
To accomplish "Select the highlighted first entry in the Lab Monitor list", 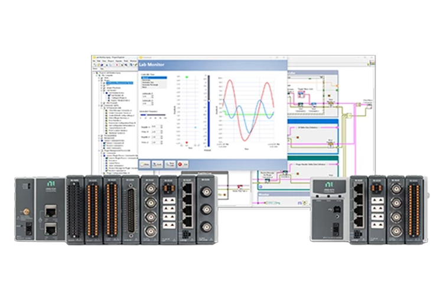I will pos(154,79).
